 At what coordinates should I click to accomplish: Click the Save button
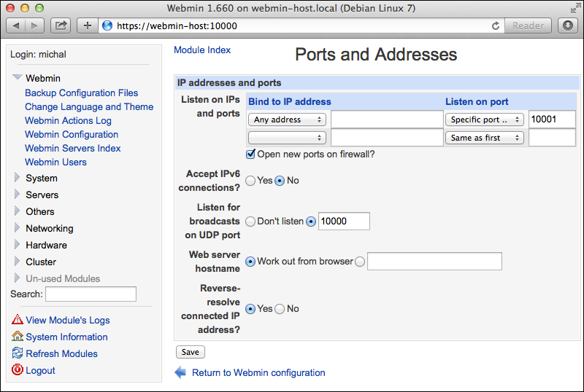pos(191,352)
